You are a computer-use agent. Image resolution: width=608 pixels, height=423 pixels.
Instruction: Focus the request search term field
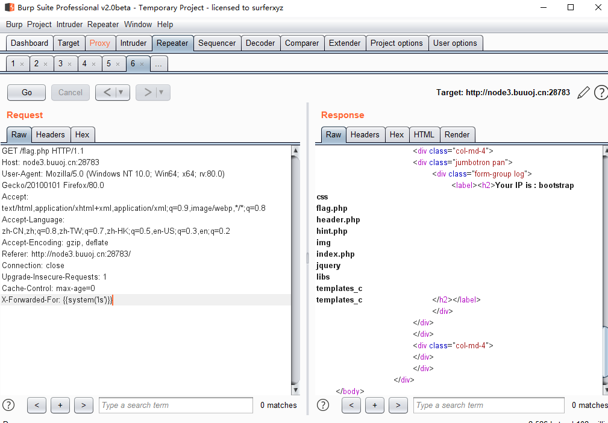pos(176,405)
